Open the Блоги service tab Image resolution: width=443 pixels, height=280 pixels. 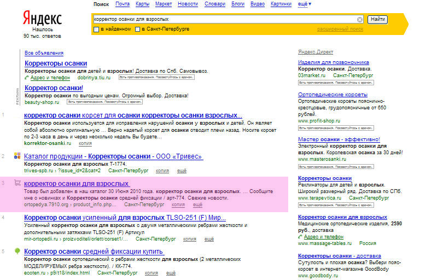coord(238,4)
